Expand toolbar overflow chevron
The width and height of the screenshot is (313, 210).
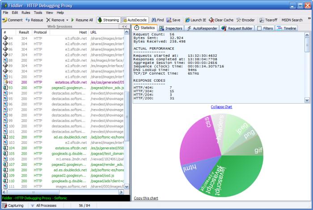[309, 18]
